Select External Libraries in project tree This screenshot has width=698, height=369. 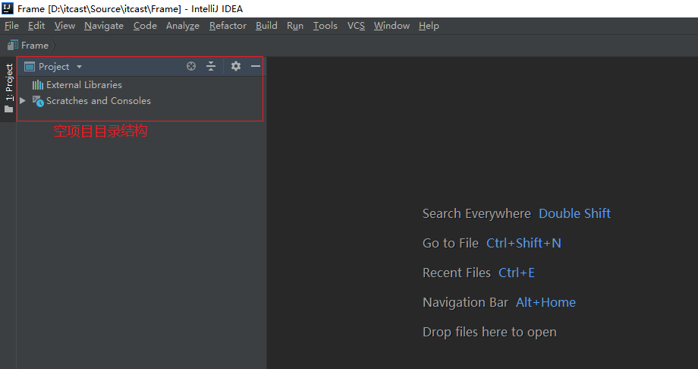[x=83, y=85]
